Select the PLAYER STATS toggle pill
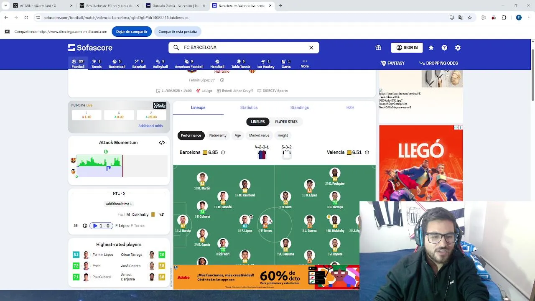Viewport: 535px width, 301px height. [x=286, y=122]
